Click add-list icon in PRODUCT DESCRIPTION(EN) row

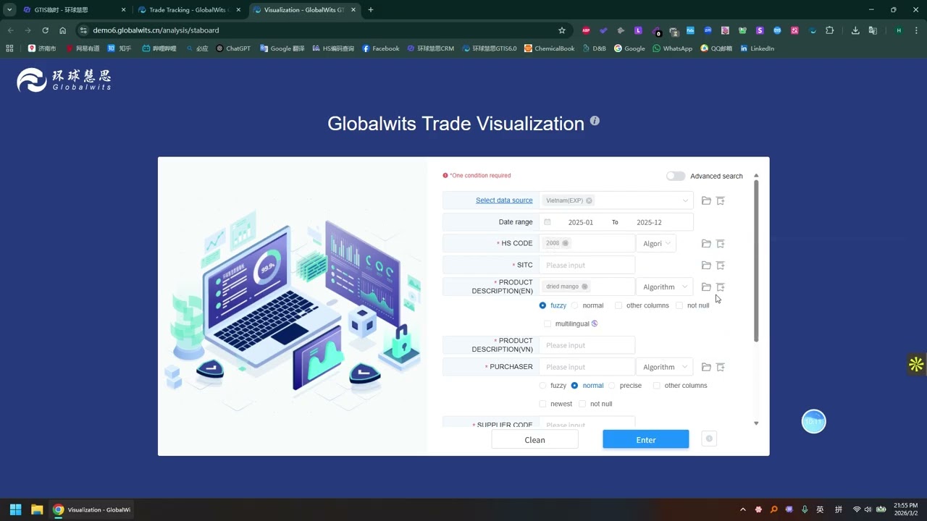[721, 287]
